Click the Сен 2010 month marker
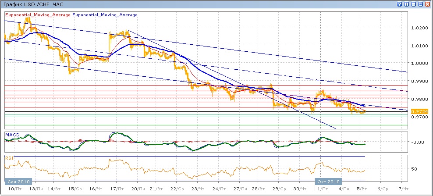433x196 pixels. [18, 181]
